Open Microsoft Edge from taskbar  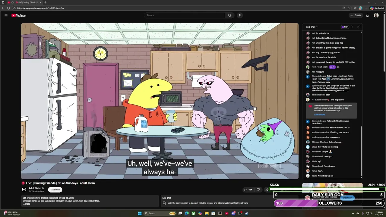(187, 213)
